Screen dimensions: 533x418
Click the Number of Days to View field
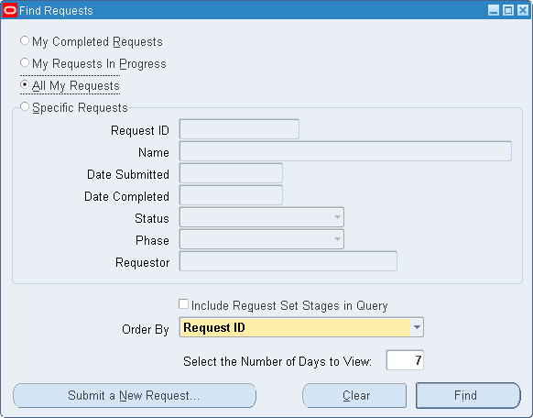(x=405, y=360)
